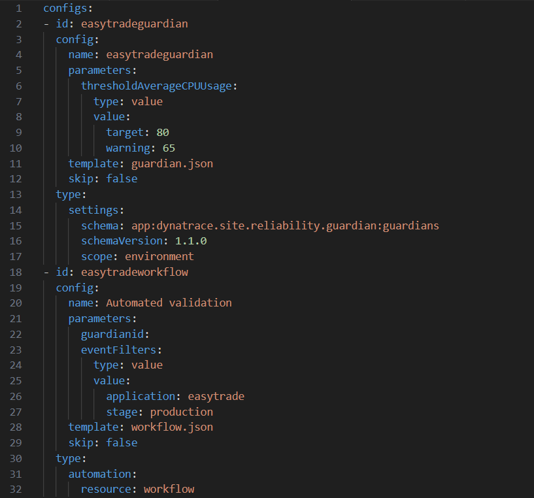Click line number 15 in gutter
The image size is (534, 498).
pos(16,226)
